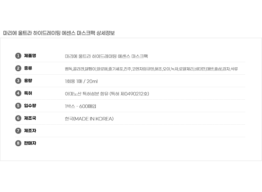Click the 제조자 row label
The width and height of the screenshot is (262, 192).
click(30, 131)
